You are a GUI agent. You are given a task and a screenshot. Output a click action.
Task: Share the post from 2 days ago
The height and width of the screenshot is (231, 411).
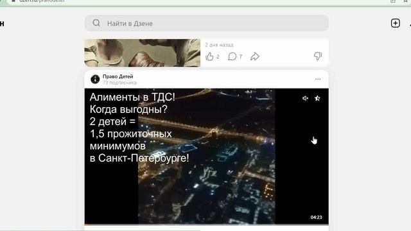point(255,56)
